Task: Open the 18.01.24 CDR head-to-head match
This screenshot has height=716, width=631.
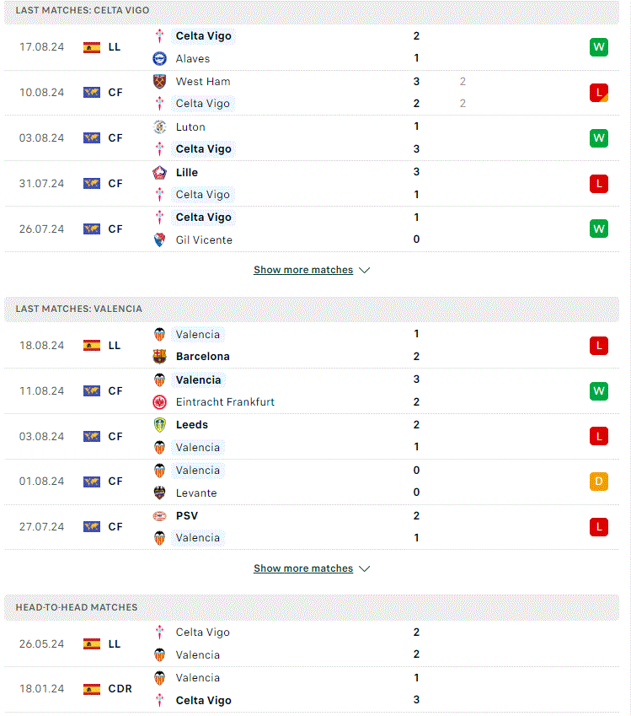Action: coord(312,689)
